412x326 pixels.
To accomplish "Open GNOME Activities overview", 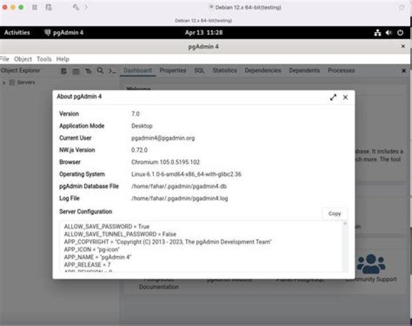I will pyautogui.click(x=17, y=33).
